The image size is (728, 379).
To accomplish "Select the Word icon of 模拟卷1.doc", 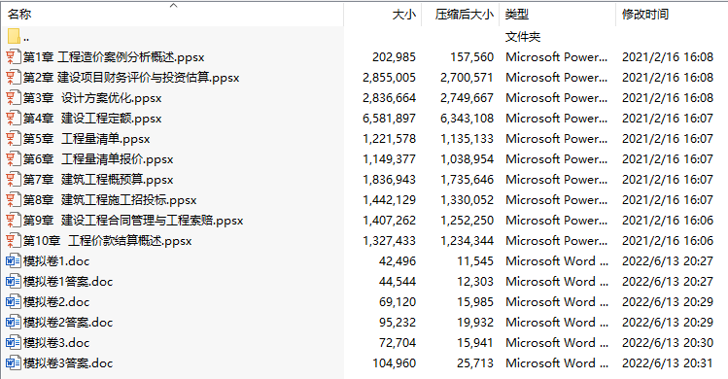I will point(13,261).
